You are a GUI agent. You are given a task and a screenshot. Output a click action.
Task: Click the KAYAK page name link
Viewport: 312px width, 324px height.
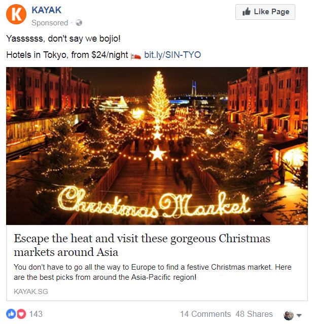pyautogui.click(x=47, y=10)
